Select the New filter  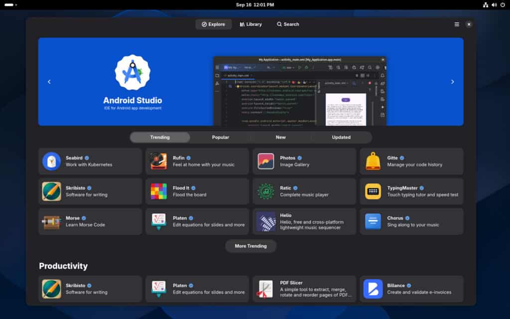[x=281, y=138]
